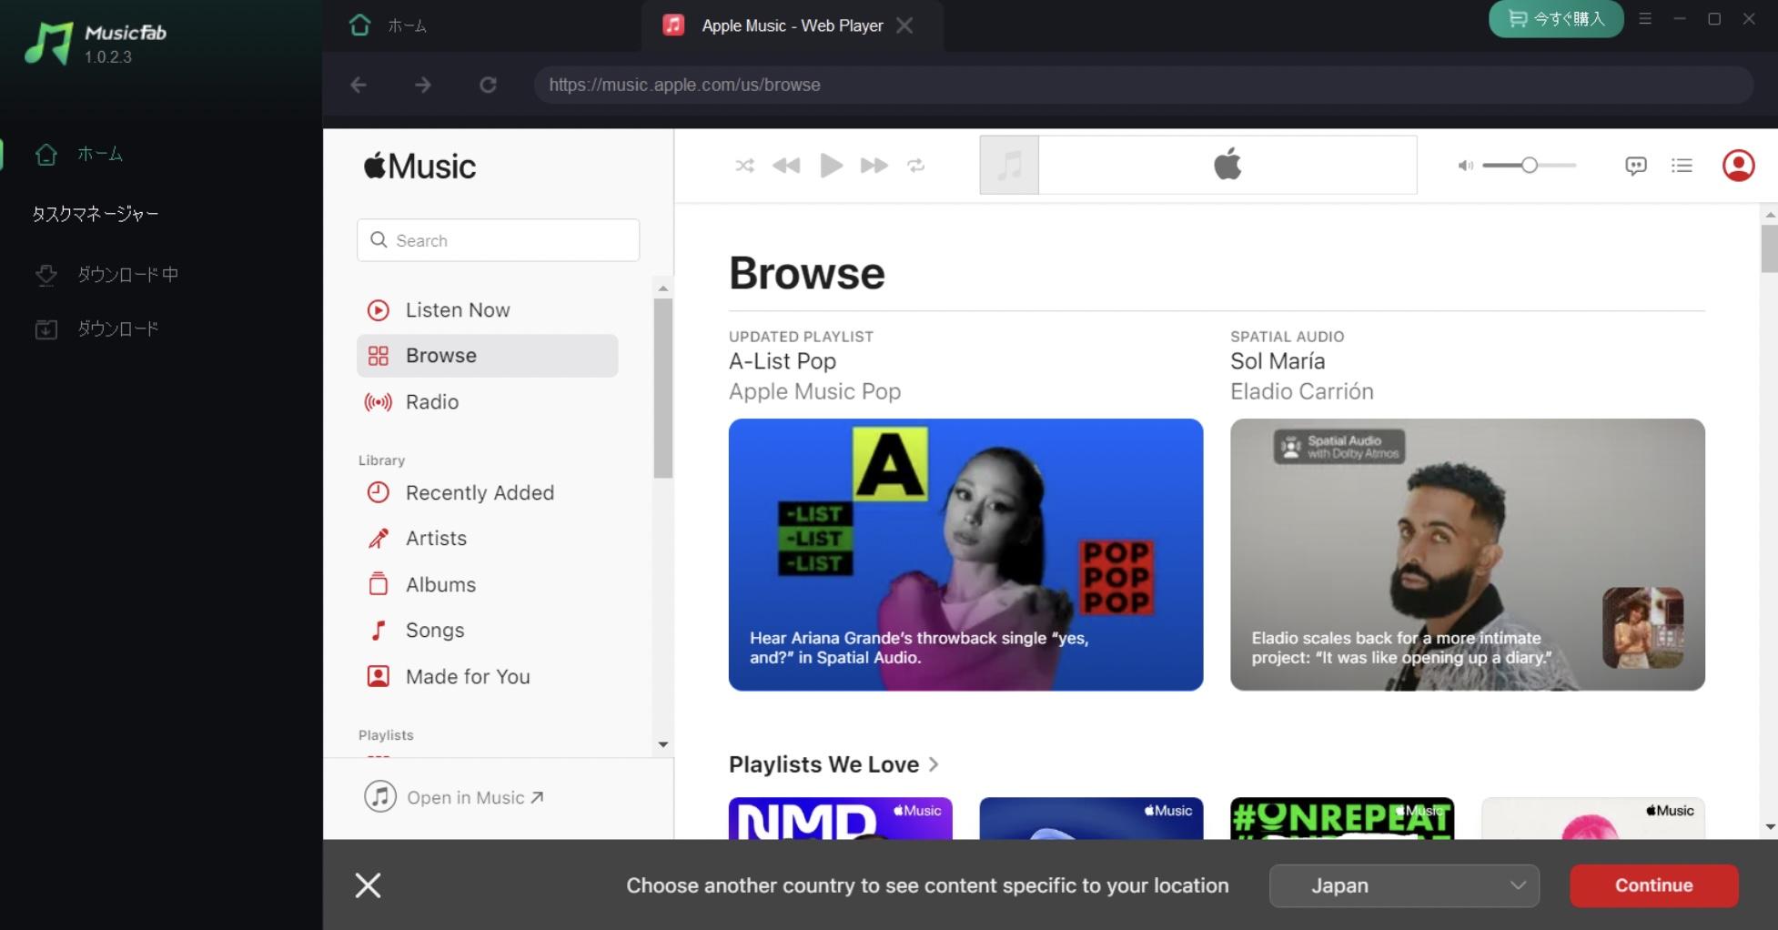Toggle repeat mode
The image size is (1778, 930).
point(916,166)
